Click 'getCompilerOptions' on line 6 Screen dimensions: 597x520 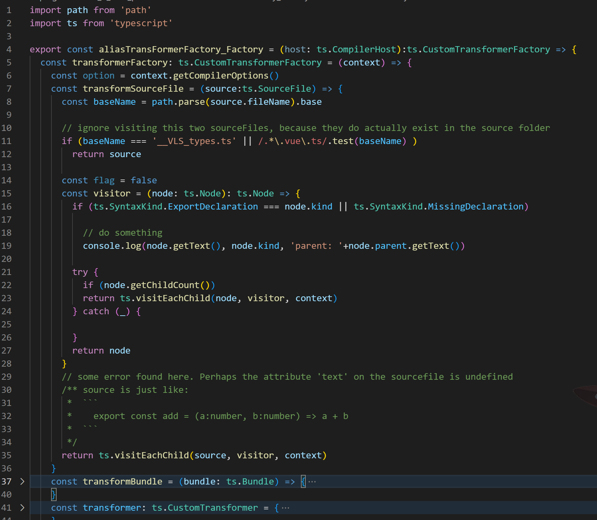[221, 75]
